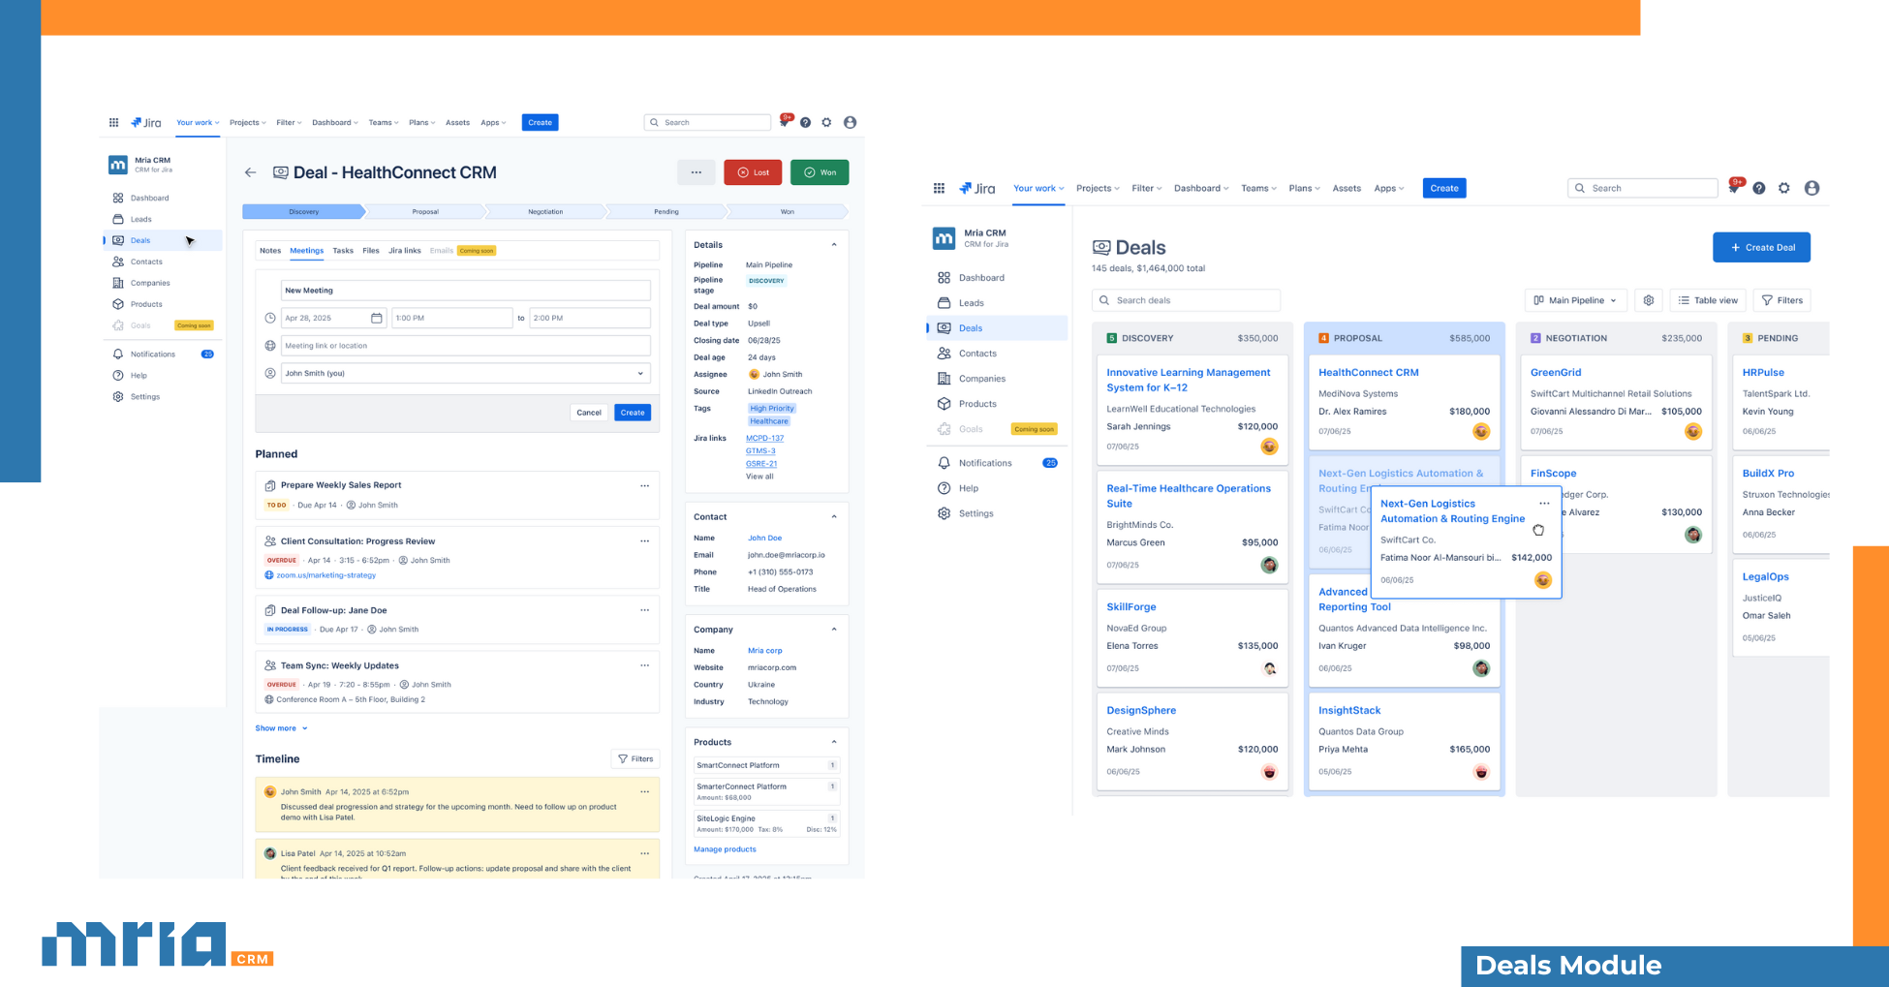Collapse the Contact panel
Screen dimensions: 1889x987
point(834,517)
